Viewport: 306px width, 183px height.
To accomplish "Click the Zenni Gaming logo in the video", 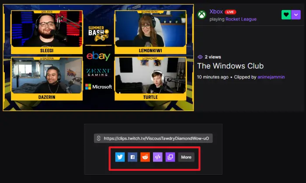I will 98,72.
